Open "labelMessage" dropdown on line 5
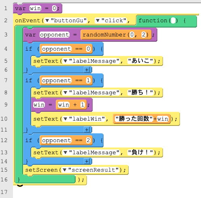Image resolution: width=201 pixels, height=198 pixels. tap(66, 61)
